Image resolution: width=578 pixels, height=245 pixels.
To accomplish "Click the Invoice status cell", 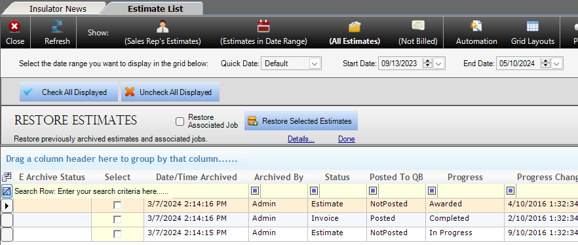I will point(337,219).
